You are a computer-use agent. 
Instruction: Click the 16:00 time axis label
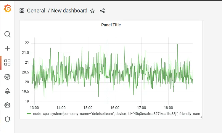pos(115,108)
